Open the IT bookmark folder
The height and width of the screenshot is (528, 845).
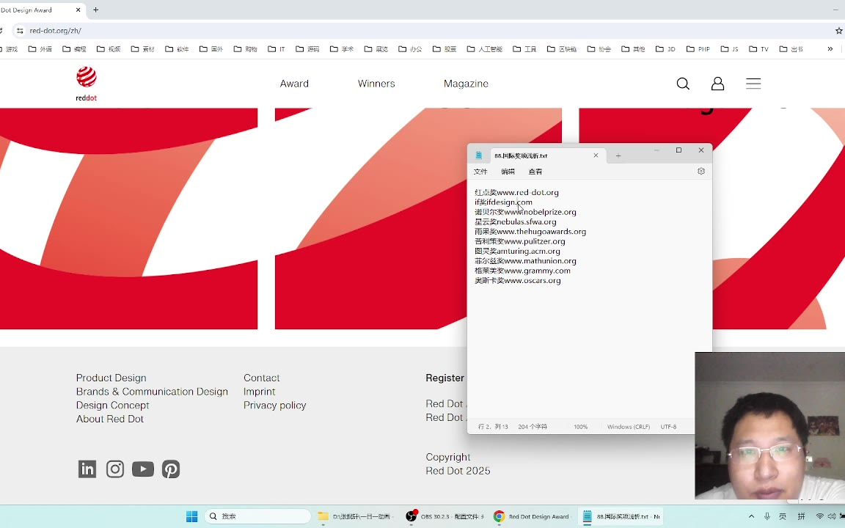pyautogui.click(x=277, y=49)
